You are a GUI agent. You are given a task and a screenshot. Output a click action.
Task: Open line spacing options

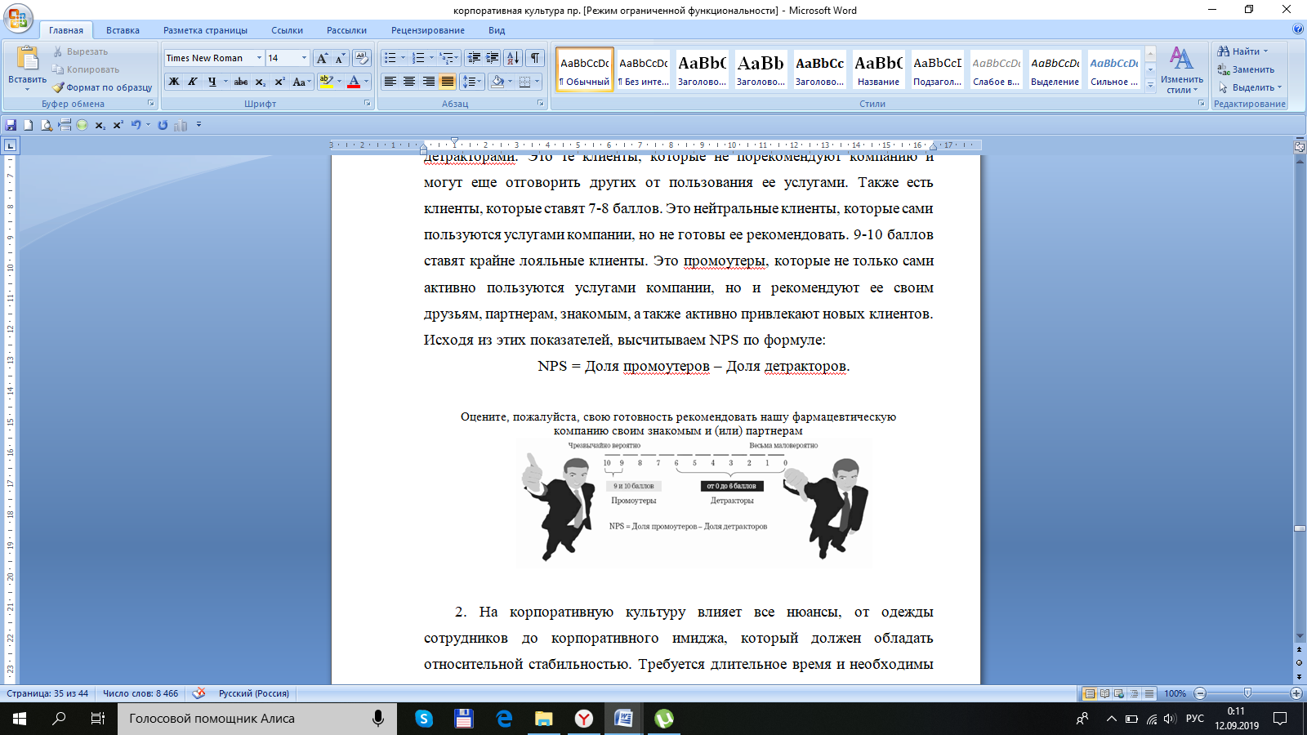click(472, 82)
